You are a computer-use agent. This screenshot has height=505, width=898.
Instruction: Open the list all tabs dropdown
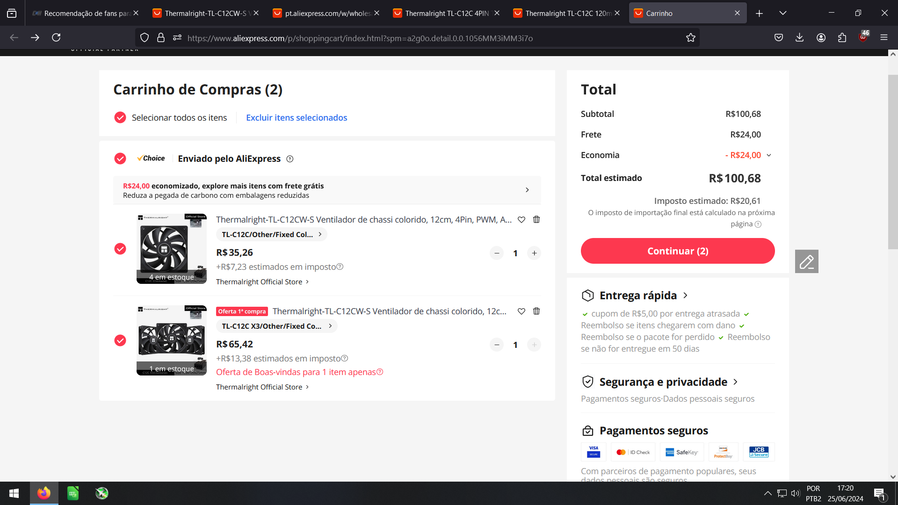coord(783,13)
